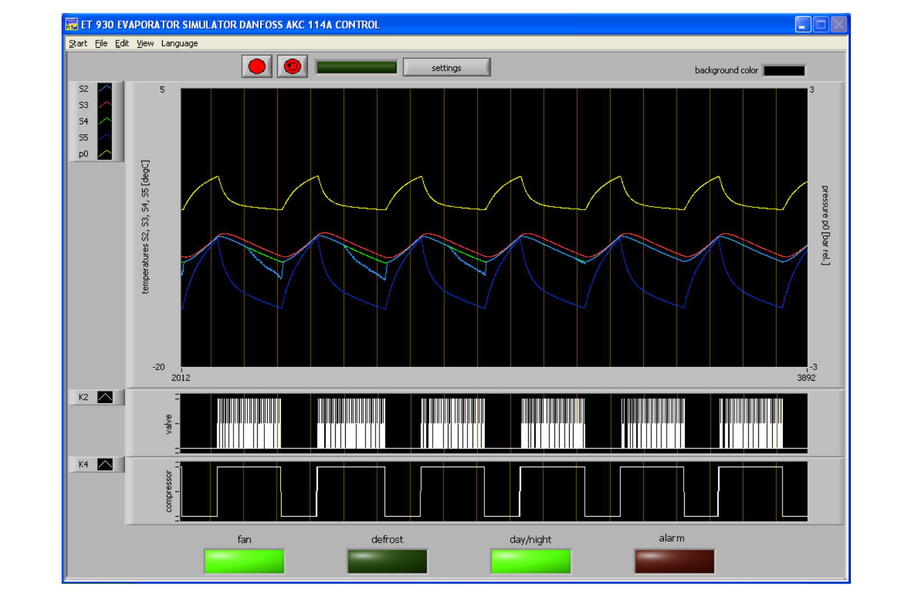Click the S4 green plot legend icon
The image size is (921, 597).
pos(104,121)
